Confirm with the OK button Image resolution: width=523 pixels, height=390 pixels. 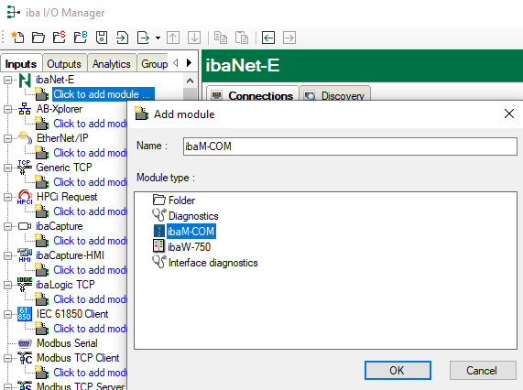point(398,371)
